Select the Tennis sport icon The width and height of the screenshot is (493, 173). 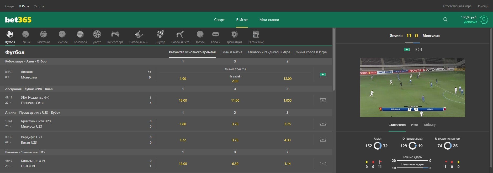[26, 34]
